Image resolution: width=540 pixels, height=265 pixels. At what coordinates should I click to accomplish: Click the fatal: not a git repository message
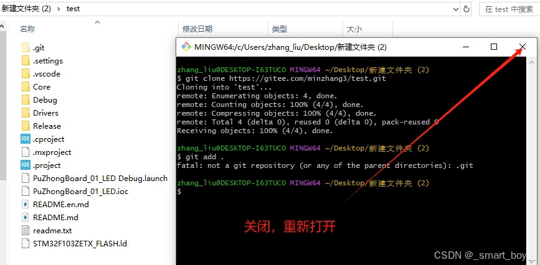click(324, 165)
